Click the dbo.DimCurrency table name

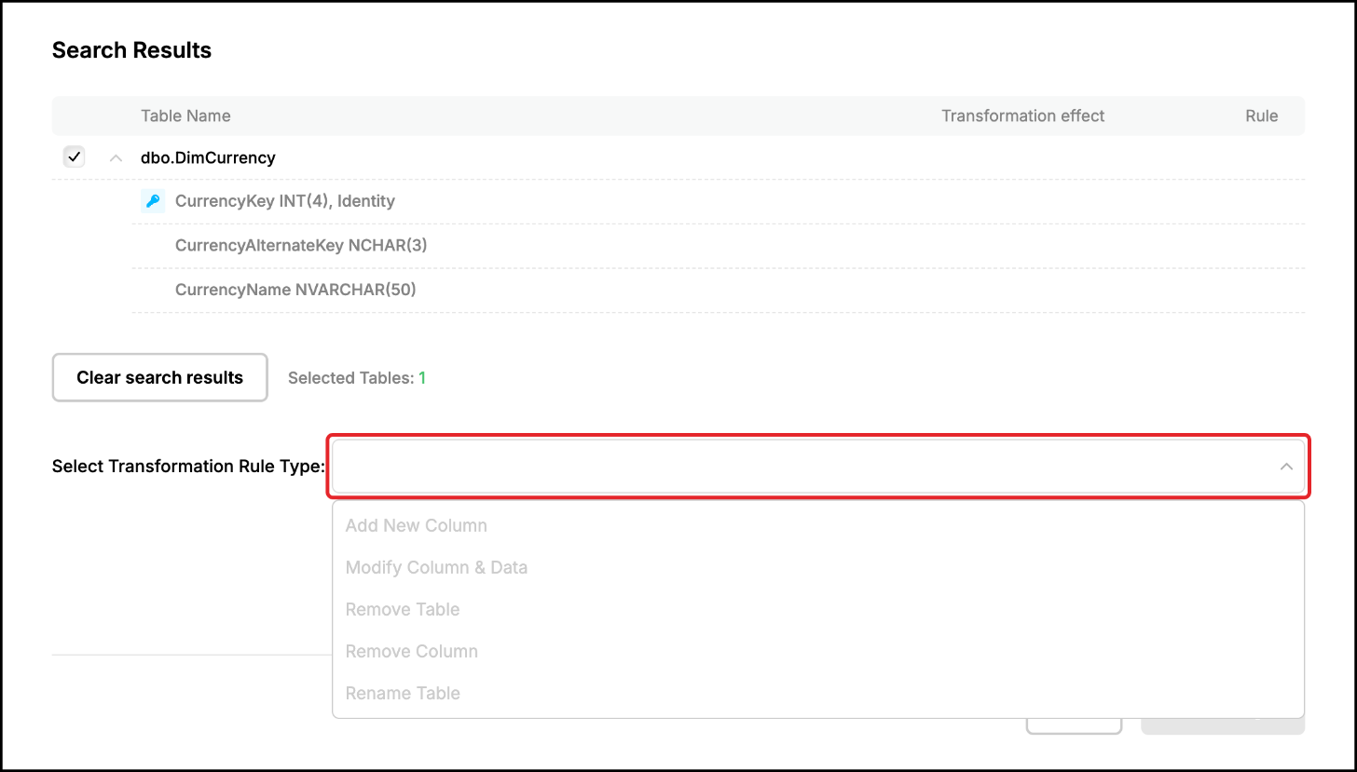click(x=208, y=157)
